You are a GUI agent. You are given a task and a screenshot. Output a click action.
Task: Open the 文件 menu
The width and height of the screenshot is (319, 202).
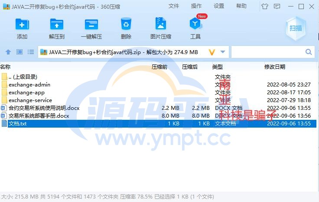pyautogui.click(x=173, y=6)
